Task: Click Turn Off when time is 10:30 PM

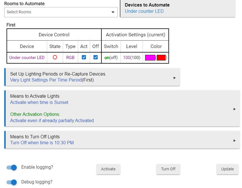Action: click(42, 143)
